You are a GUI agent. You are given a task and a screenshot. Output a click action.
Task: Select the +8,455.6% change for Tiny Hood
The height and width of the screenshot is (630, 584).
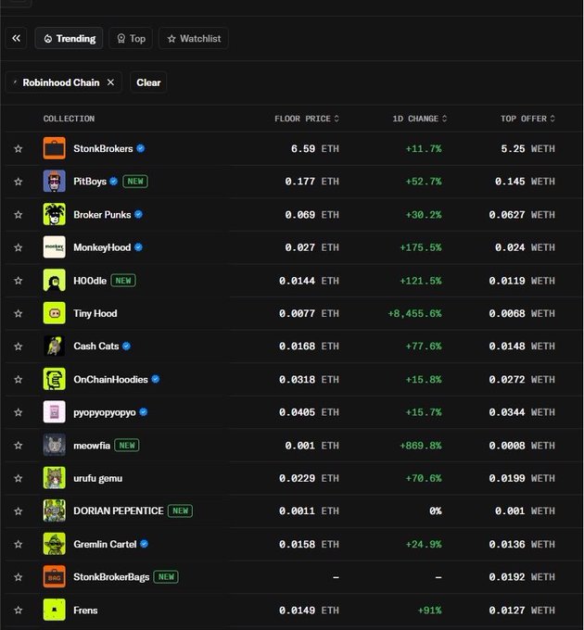pos(414,313)
